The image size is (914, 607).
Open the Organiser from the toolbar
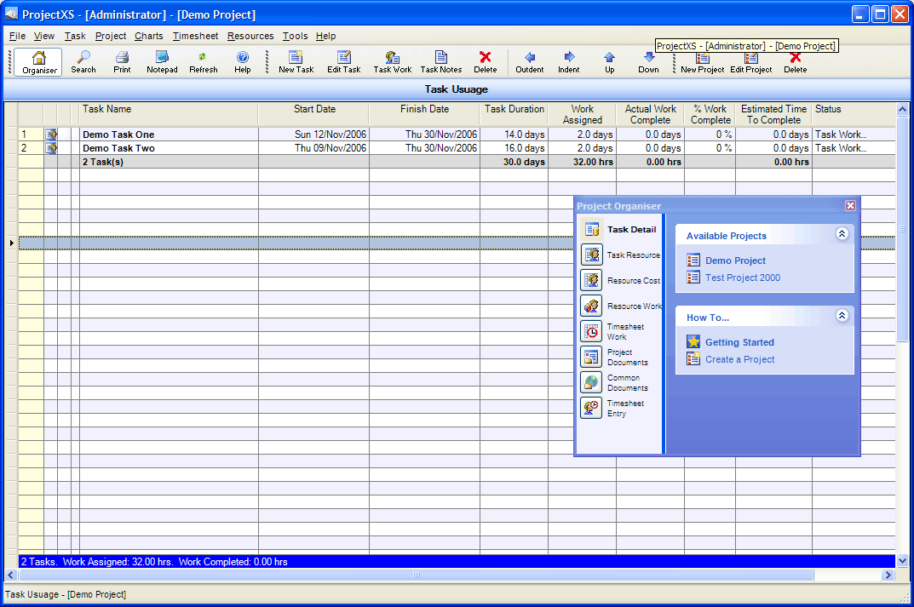tap(37, 60)
